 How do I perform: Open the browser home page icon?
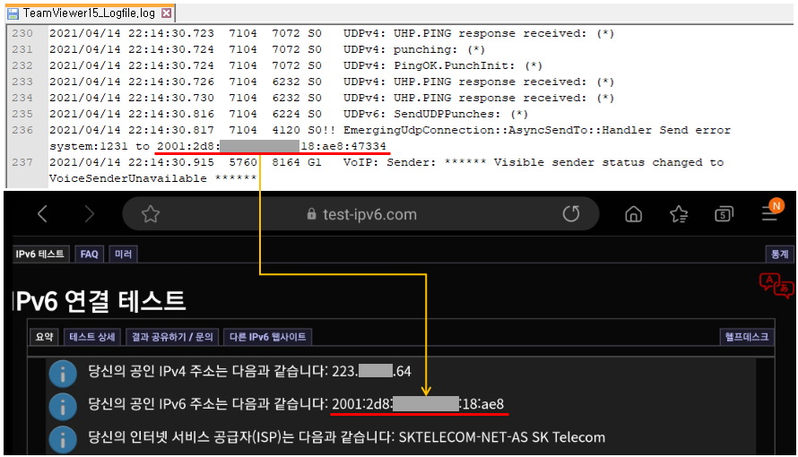(633, 214)
